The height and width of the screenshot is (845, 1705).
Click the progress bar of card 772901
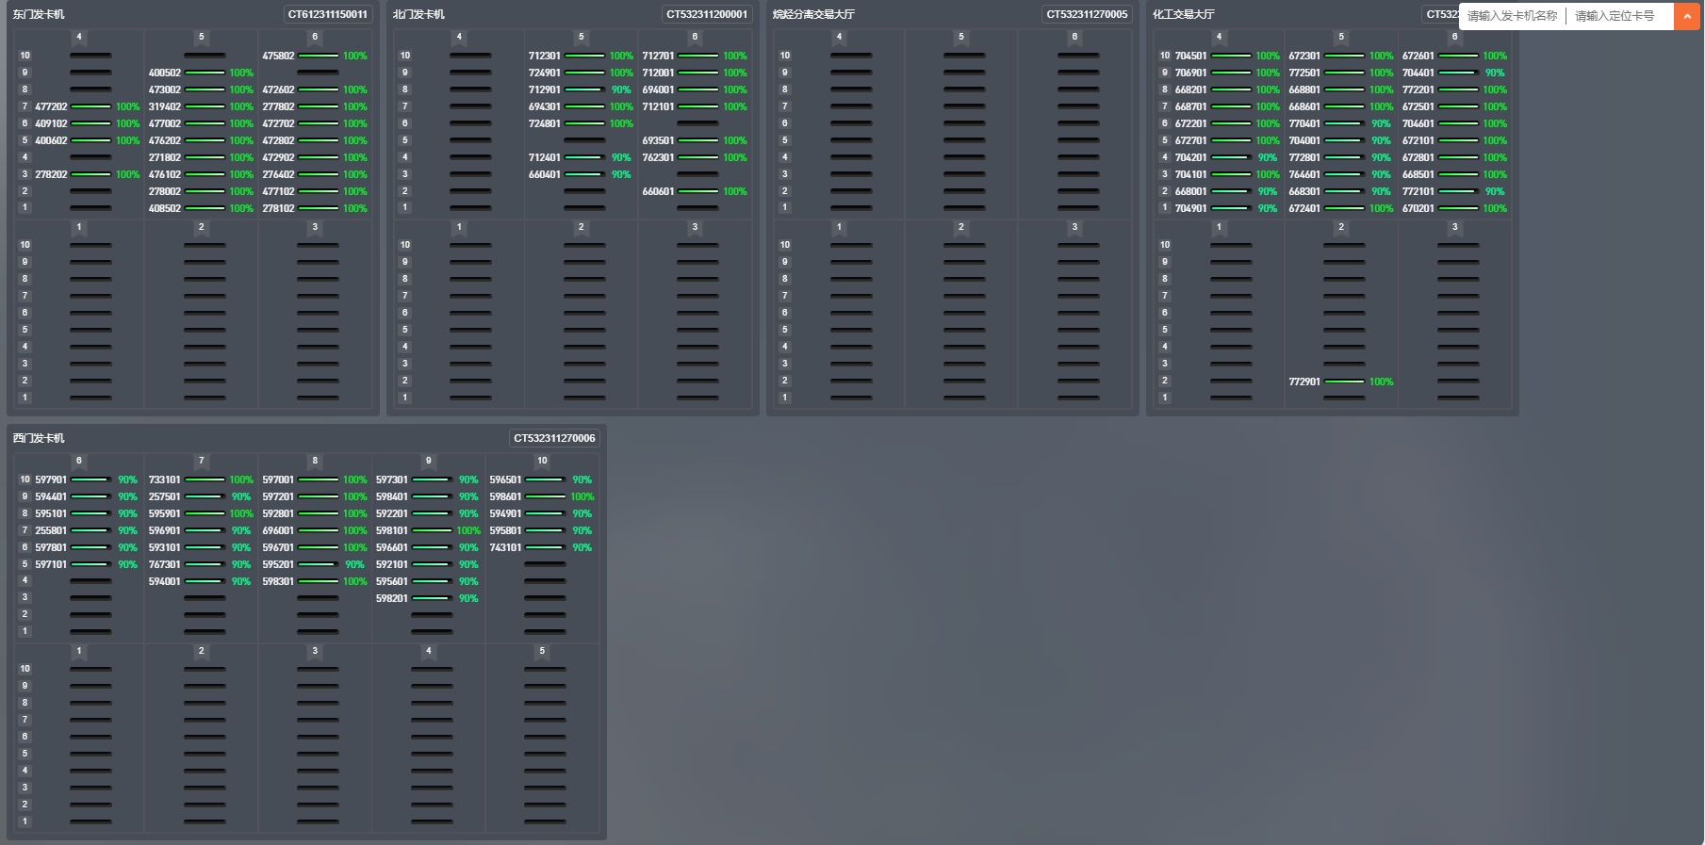[x=1344, y=382]
